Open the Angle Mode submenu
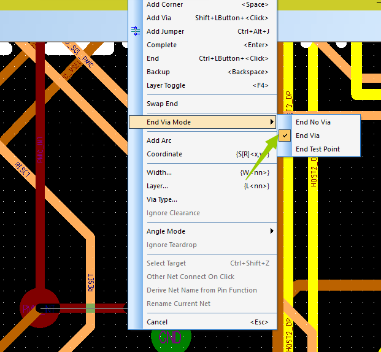Viewport: 381px width, 352px height. (202, 231)
